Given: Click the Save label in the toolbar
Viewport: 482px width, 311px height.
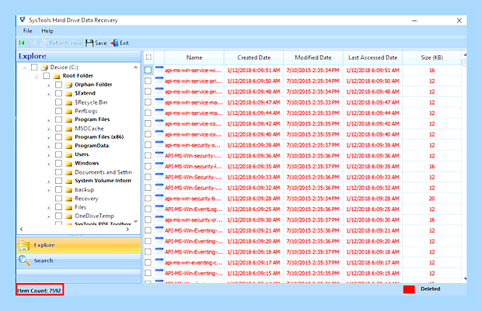Looking at the screenshot, I should pyautogui.click(x=100, y=43).
